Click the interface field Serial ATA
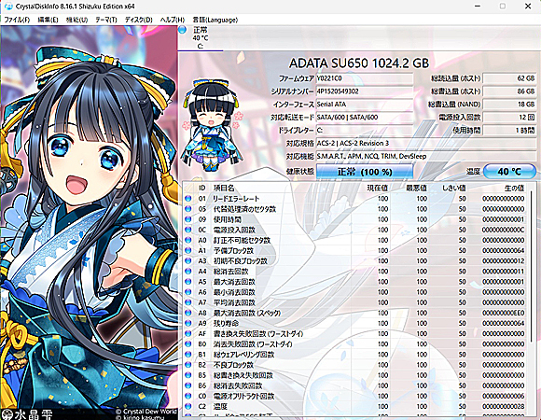541x420 pixels. pyautogui.click(x=365, y=105)
